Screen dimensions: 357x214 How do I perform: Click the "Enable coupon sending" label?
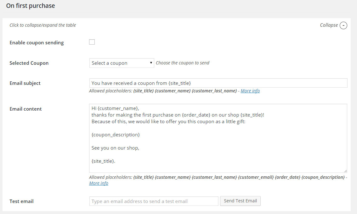[x=37, y=43]
